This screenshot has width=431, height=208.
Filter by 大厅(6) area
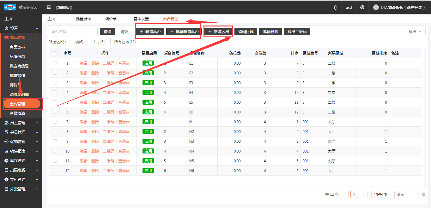[99, 42]
